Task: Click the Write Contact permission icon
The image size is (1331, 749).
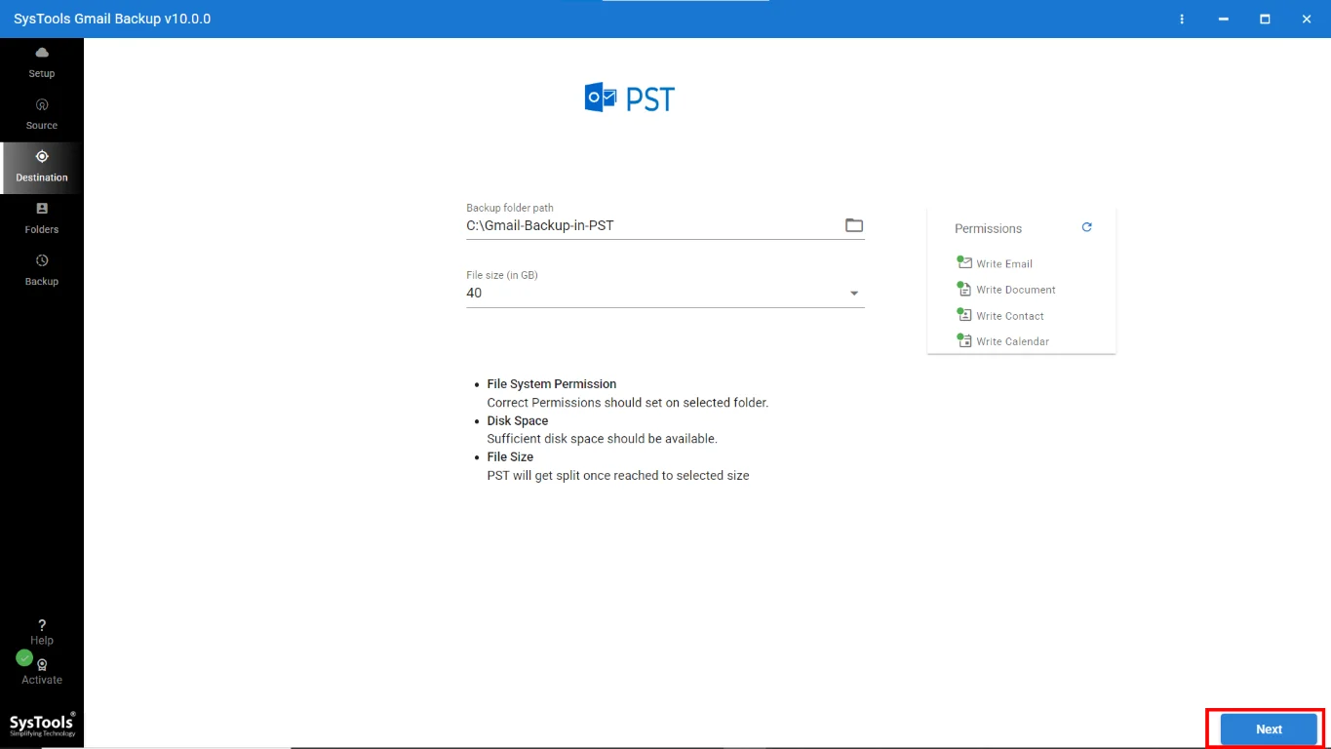Action: [x=964, y=315]
